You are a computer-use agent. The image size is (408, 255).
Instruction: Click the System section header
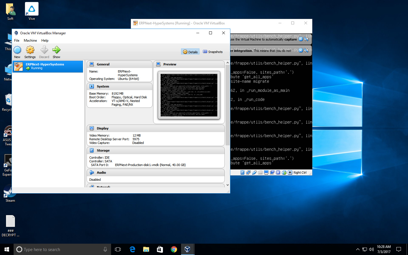119,86
